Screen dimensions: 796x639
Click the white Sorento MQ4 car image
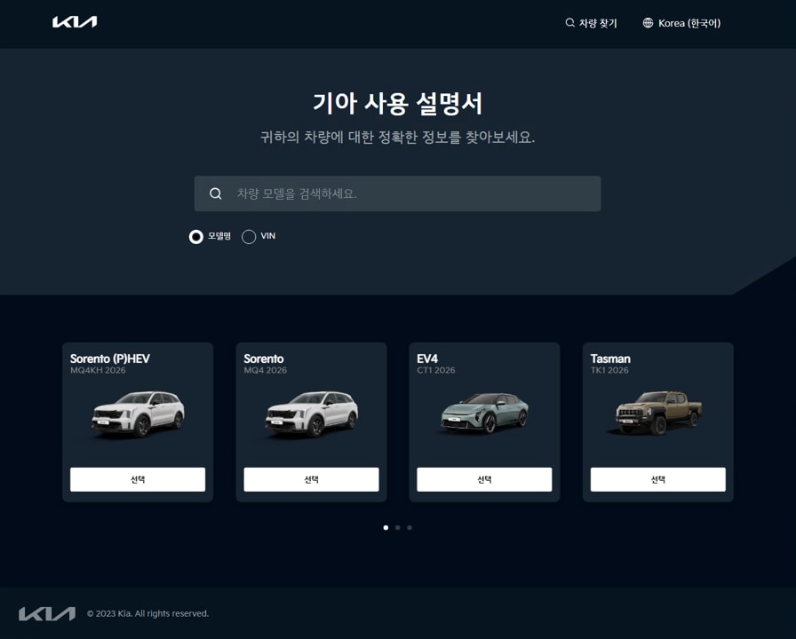(311, 414)
